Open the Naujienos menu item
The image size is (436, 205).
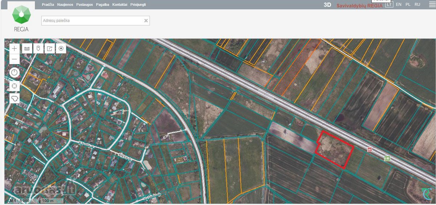(65, 5)
